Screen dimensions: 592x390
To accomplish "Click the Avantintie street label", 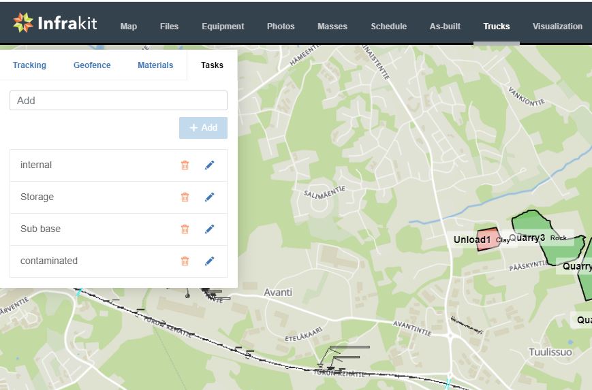I will click(412, 328).
